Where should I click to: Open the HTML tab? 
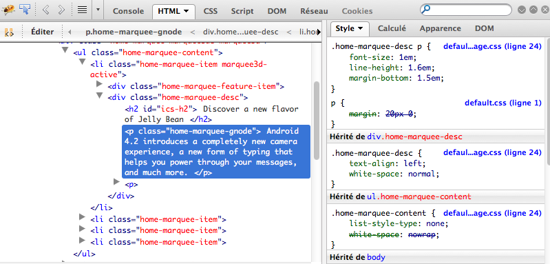point(173,11)
